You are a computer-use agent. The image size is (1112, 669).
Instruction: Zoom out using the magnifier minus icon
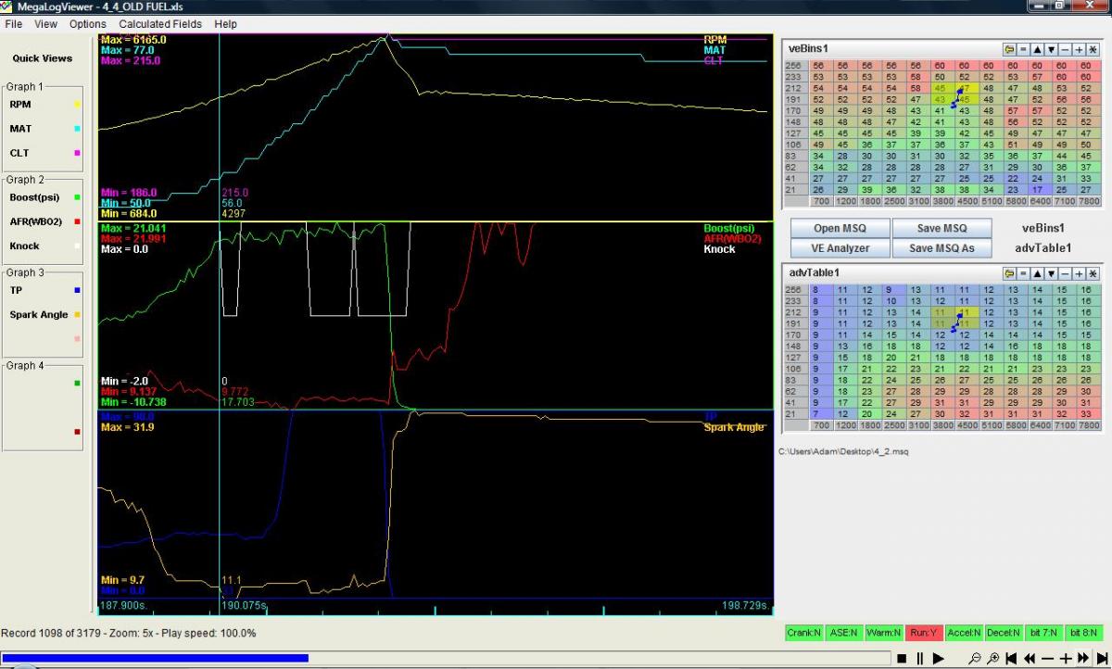coord(975,658)
